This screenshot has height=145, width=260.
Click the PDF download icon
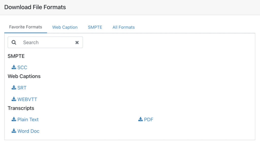pos(140,119)
